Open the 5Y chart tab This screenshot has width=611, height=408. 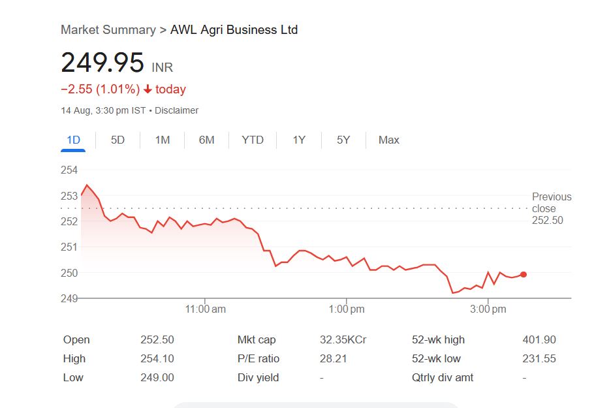coord(343,140)
